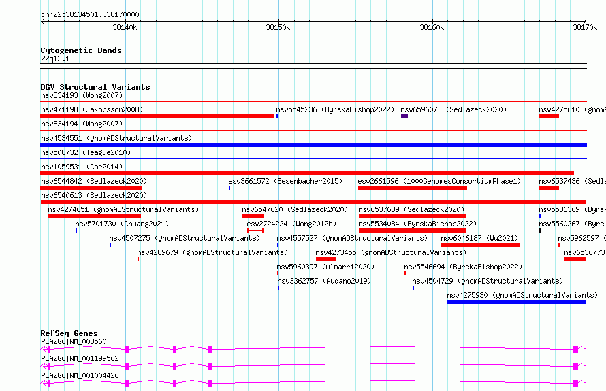Click the 38150k ruler position label

pos(278,27)
